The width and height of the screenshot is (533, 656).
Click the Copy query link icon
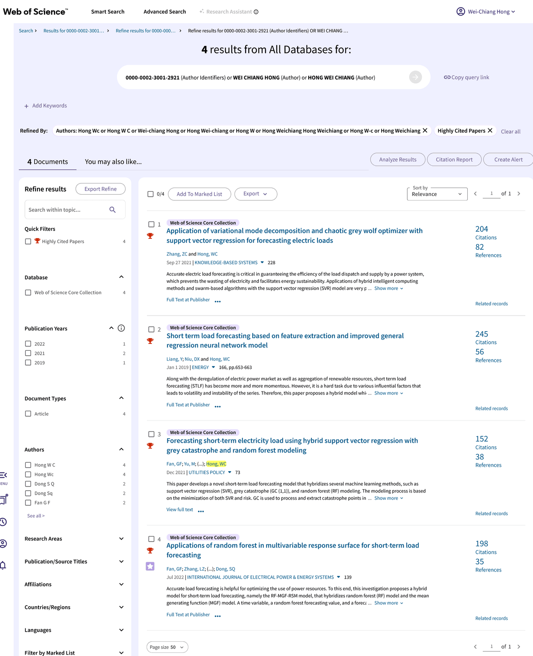pos(447,77)
